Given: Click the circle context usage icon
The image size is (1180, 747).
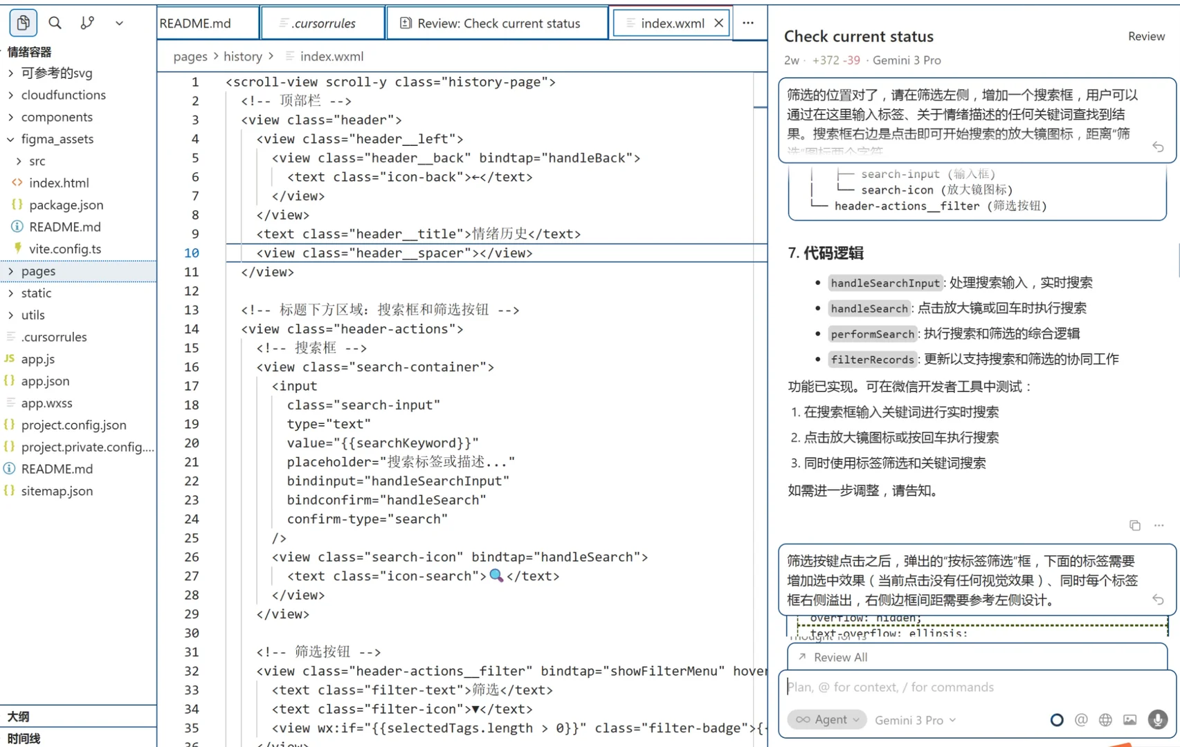Looking at the screenshot, I should [x=1057, y=720].
